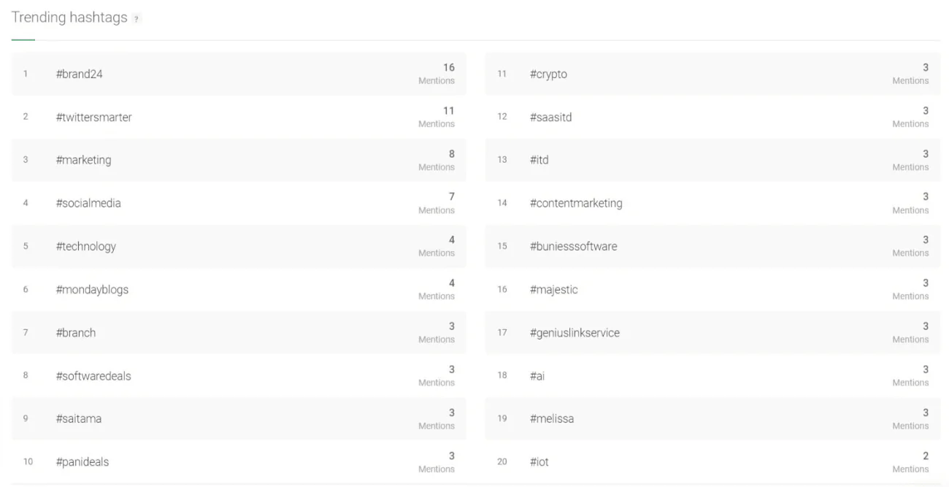Click the #branch hashtag

pos(77,332)
